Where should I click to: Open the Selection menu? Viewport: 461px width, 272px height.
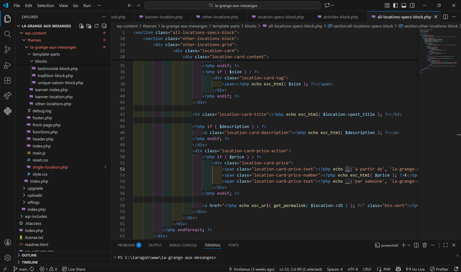tap(45, 5)
